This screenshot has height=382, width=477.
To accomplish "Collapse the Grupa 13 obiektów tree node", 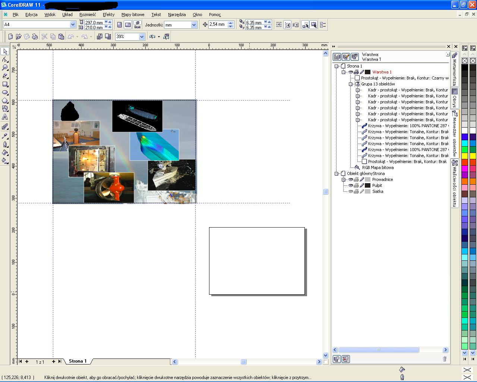I will point(351,84).
